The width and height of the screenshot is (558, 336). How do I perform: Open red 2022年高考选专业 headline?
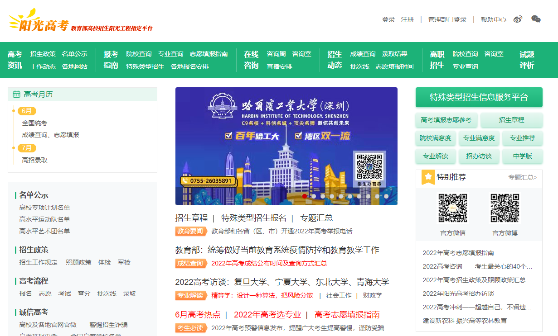tap(267, 314)
